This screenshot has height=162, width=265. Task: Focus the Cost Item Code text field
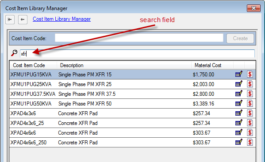click(139, 38)
